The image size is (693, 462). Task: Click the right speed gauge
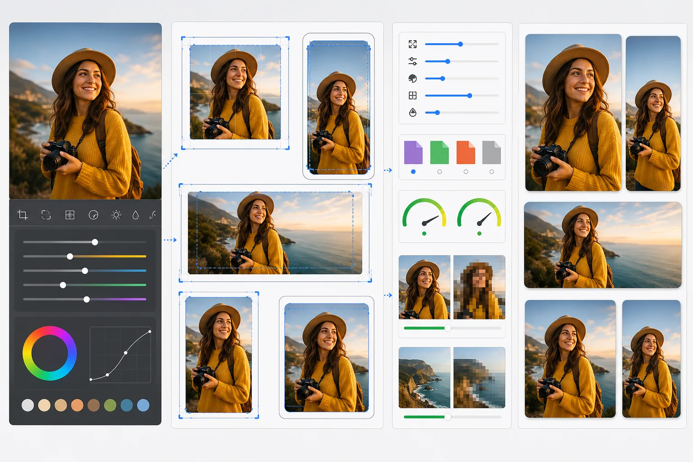pos(479,213)
